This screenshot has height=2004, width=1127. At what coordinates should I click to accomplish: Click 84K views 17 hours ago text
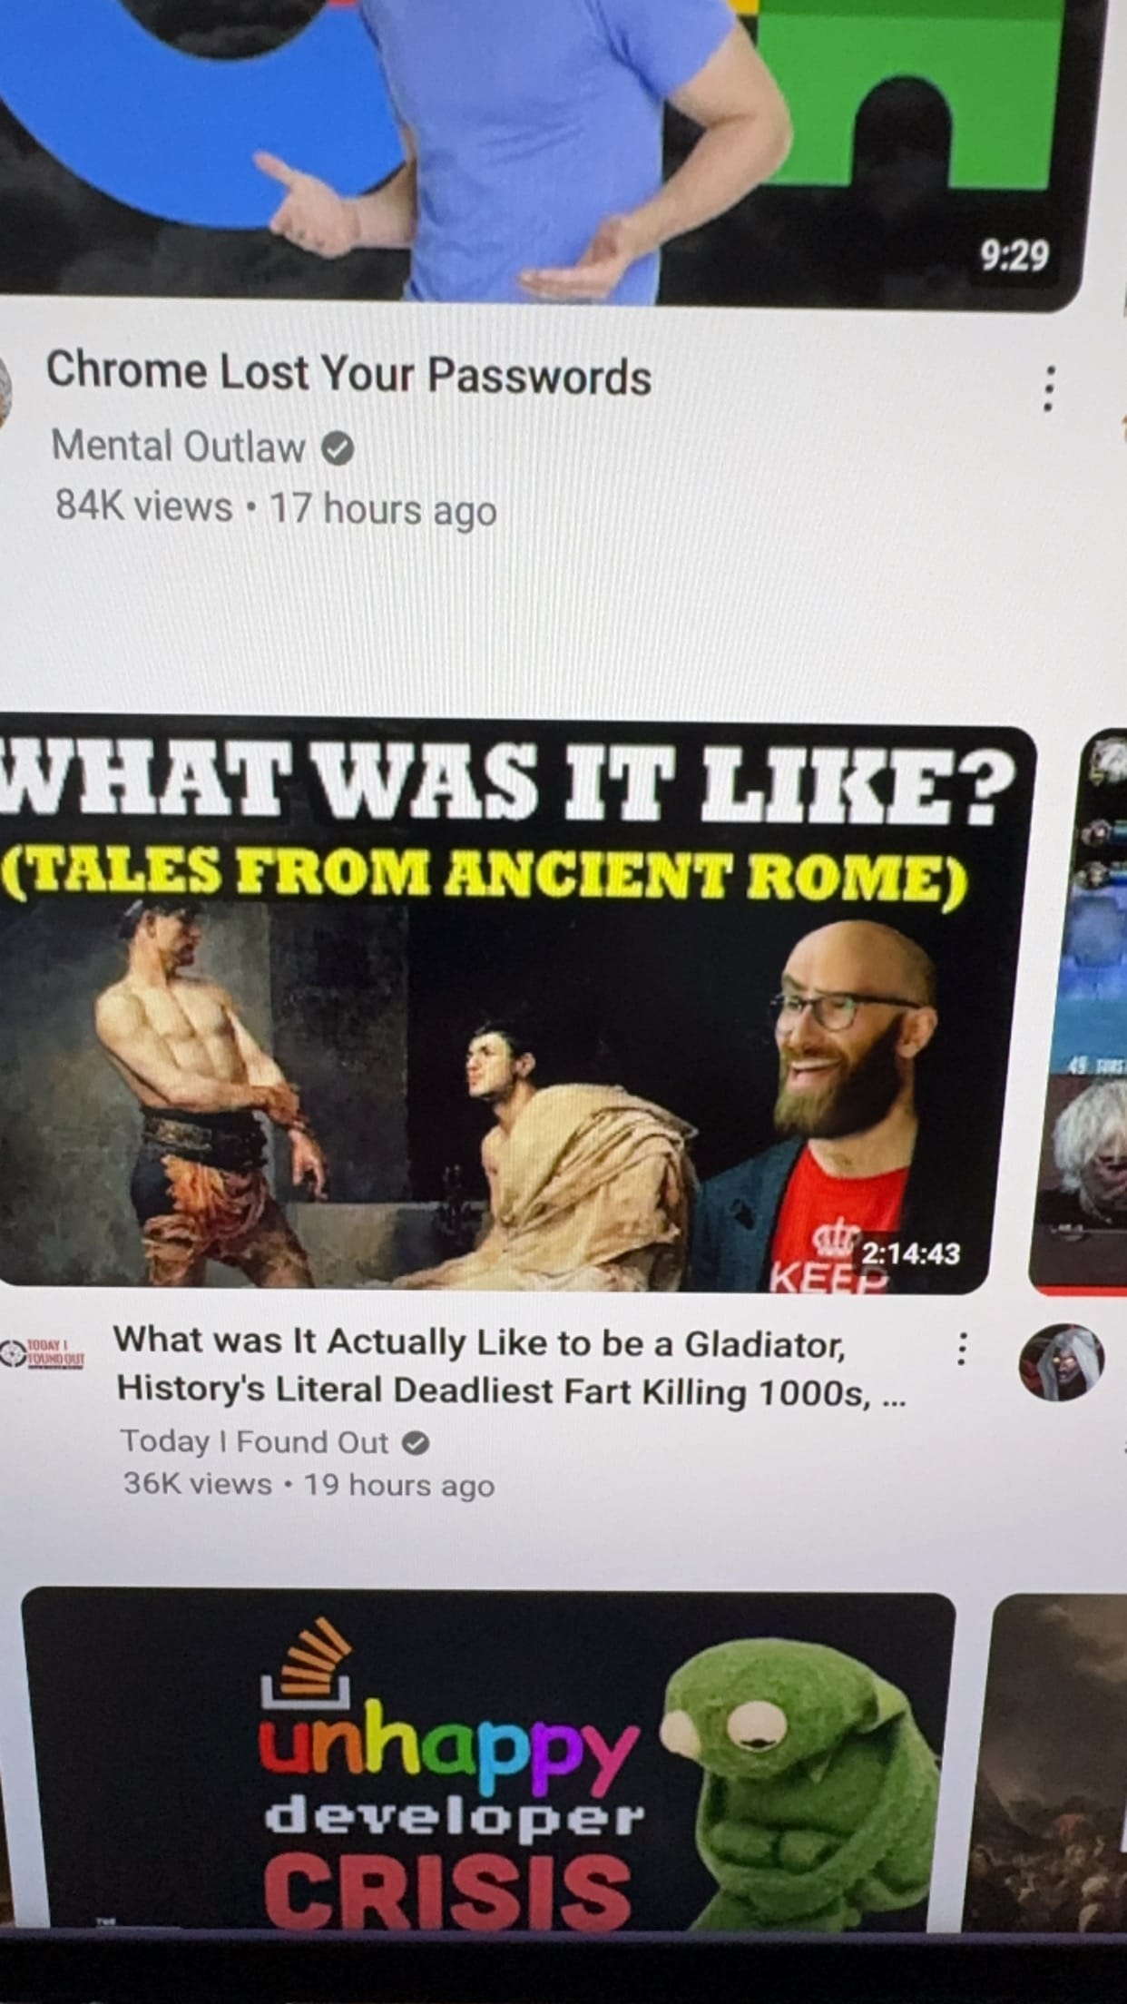276,507
